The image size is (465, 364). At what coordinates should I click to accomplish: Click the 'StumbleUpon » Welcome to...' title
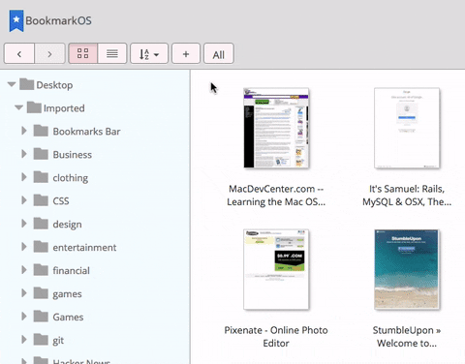407,337
